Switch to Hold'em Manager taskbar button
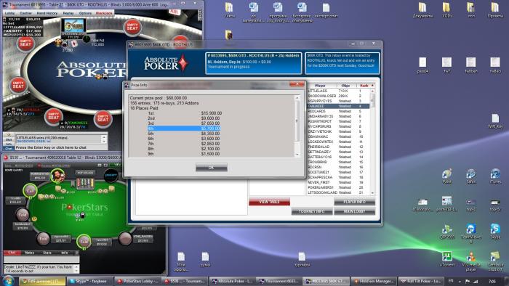 [374, 281]
